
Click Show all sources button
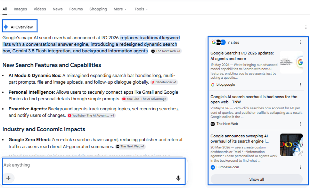256,179
